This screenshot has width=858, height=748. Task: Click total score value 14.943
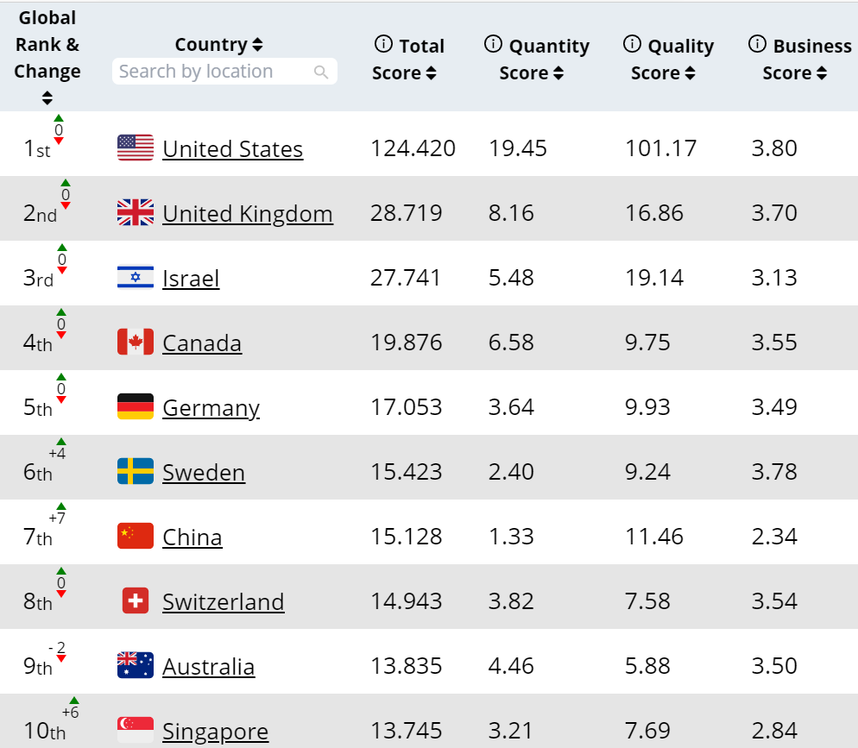(x=406, y=601)
